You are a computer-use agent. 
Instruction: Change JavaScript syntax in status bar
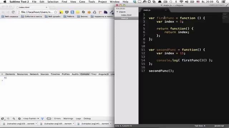(x=219, y=126)
